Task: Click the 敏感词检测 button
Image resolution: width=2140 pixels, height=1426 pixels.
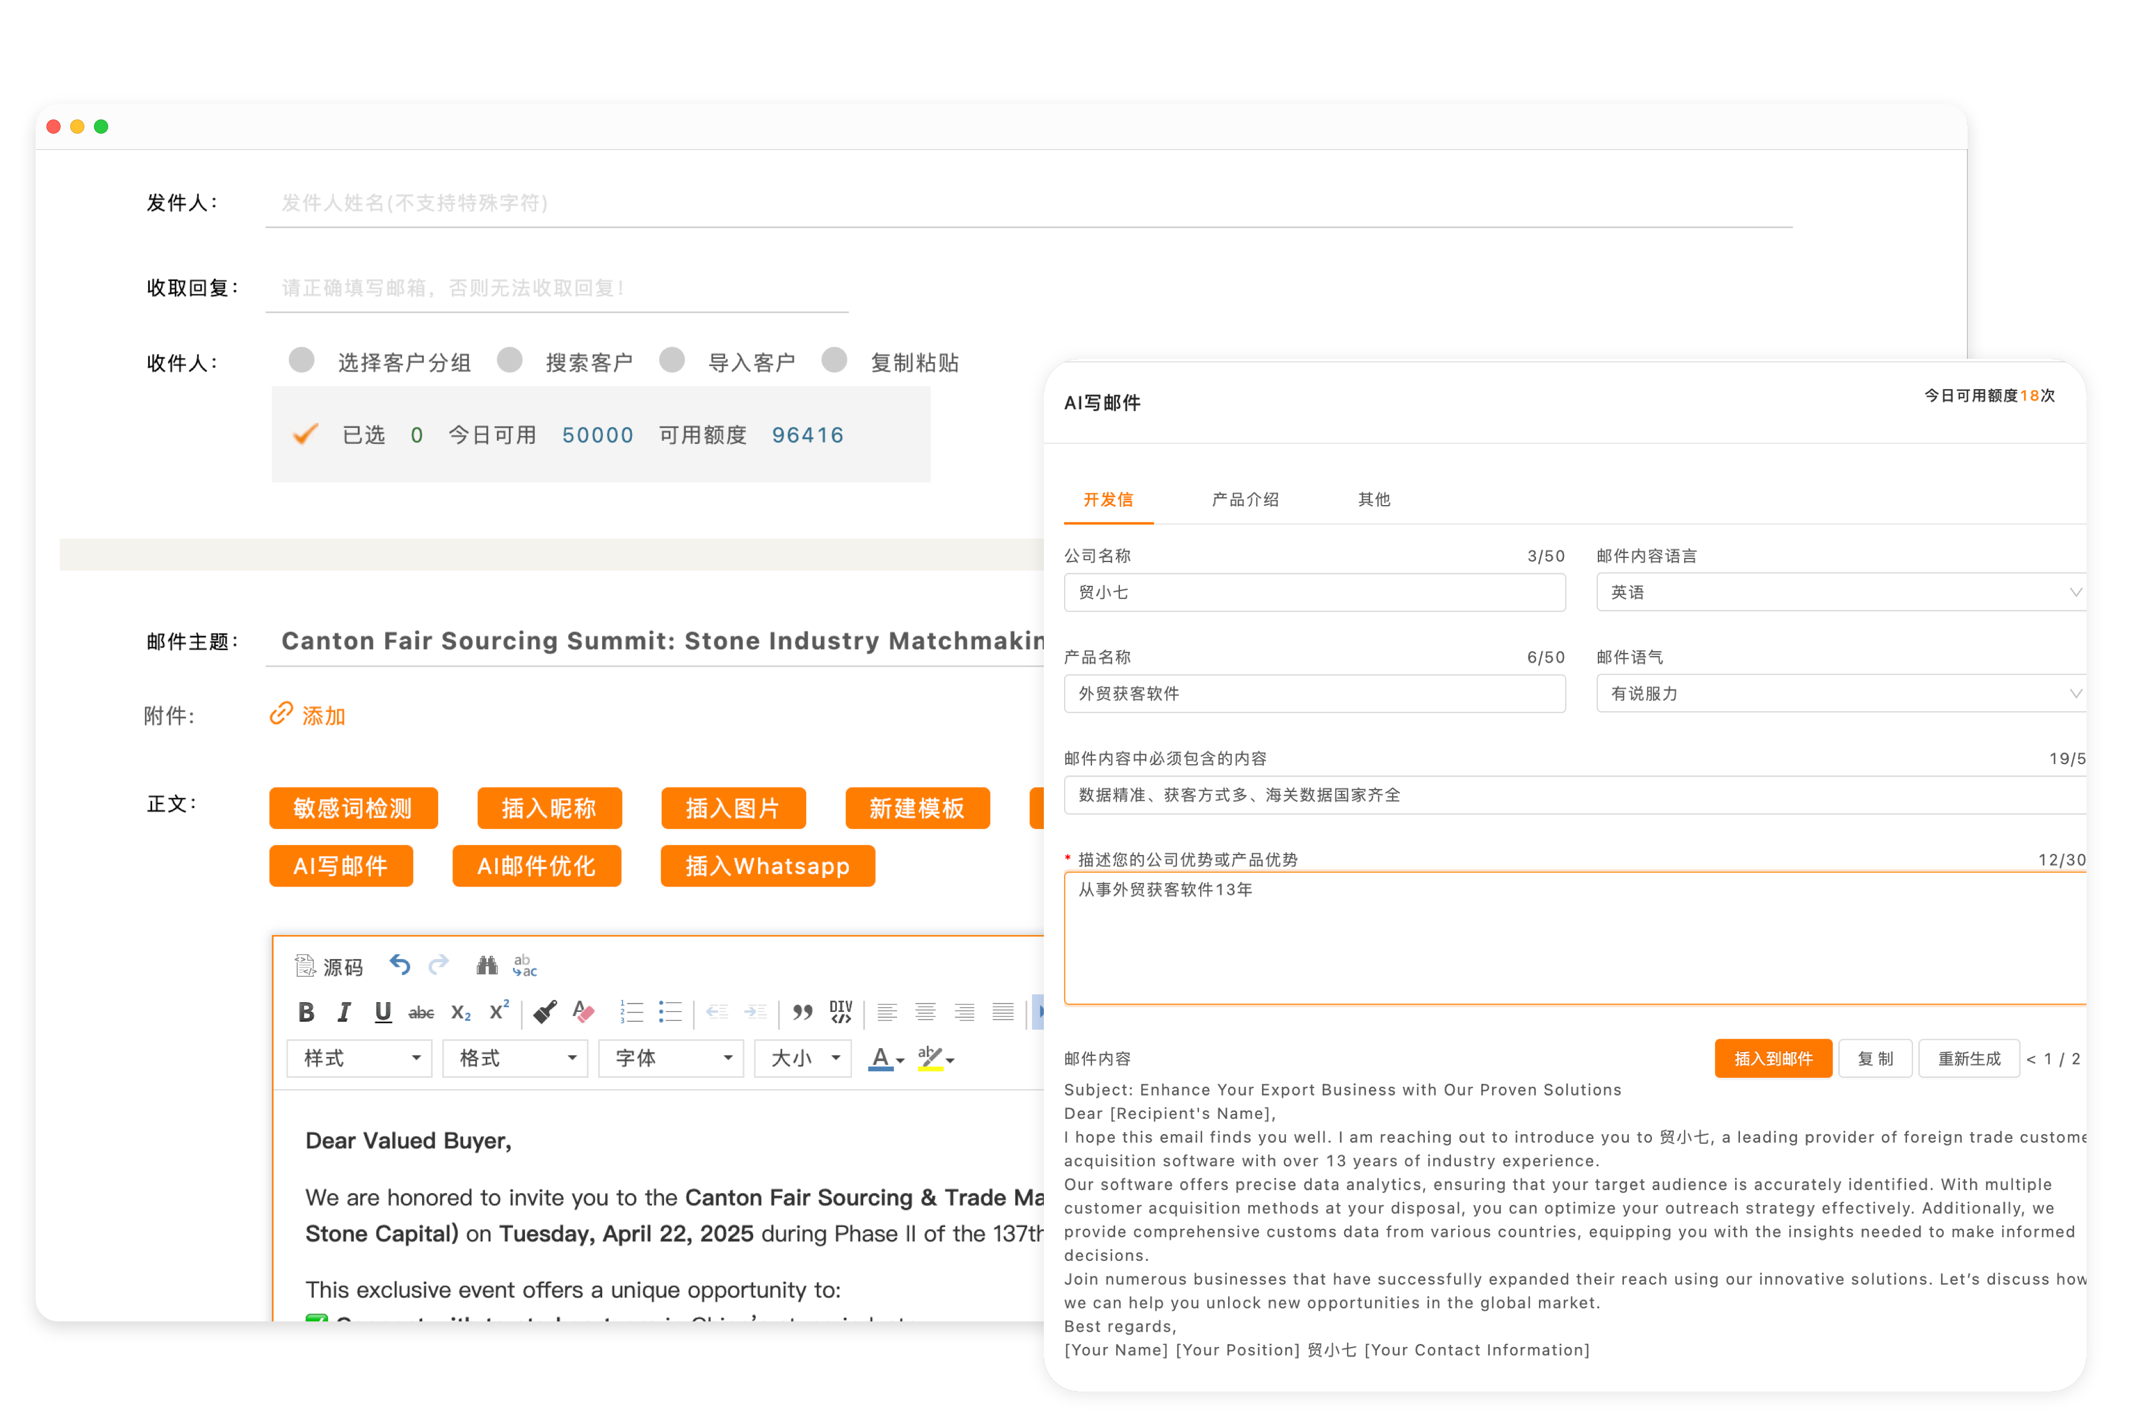Action: coord(353,807)
